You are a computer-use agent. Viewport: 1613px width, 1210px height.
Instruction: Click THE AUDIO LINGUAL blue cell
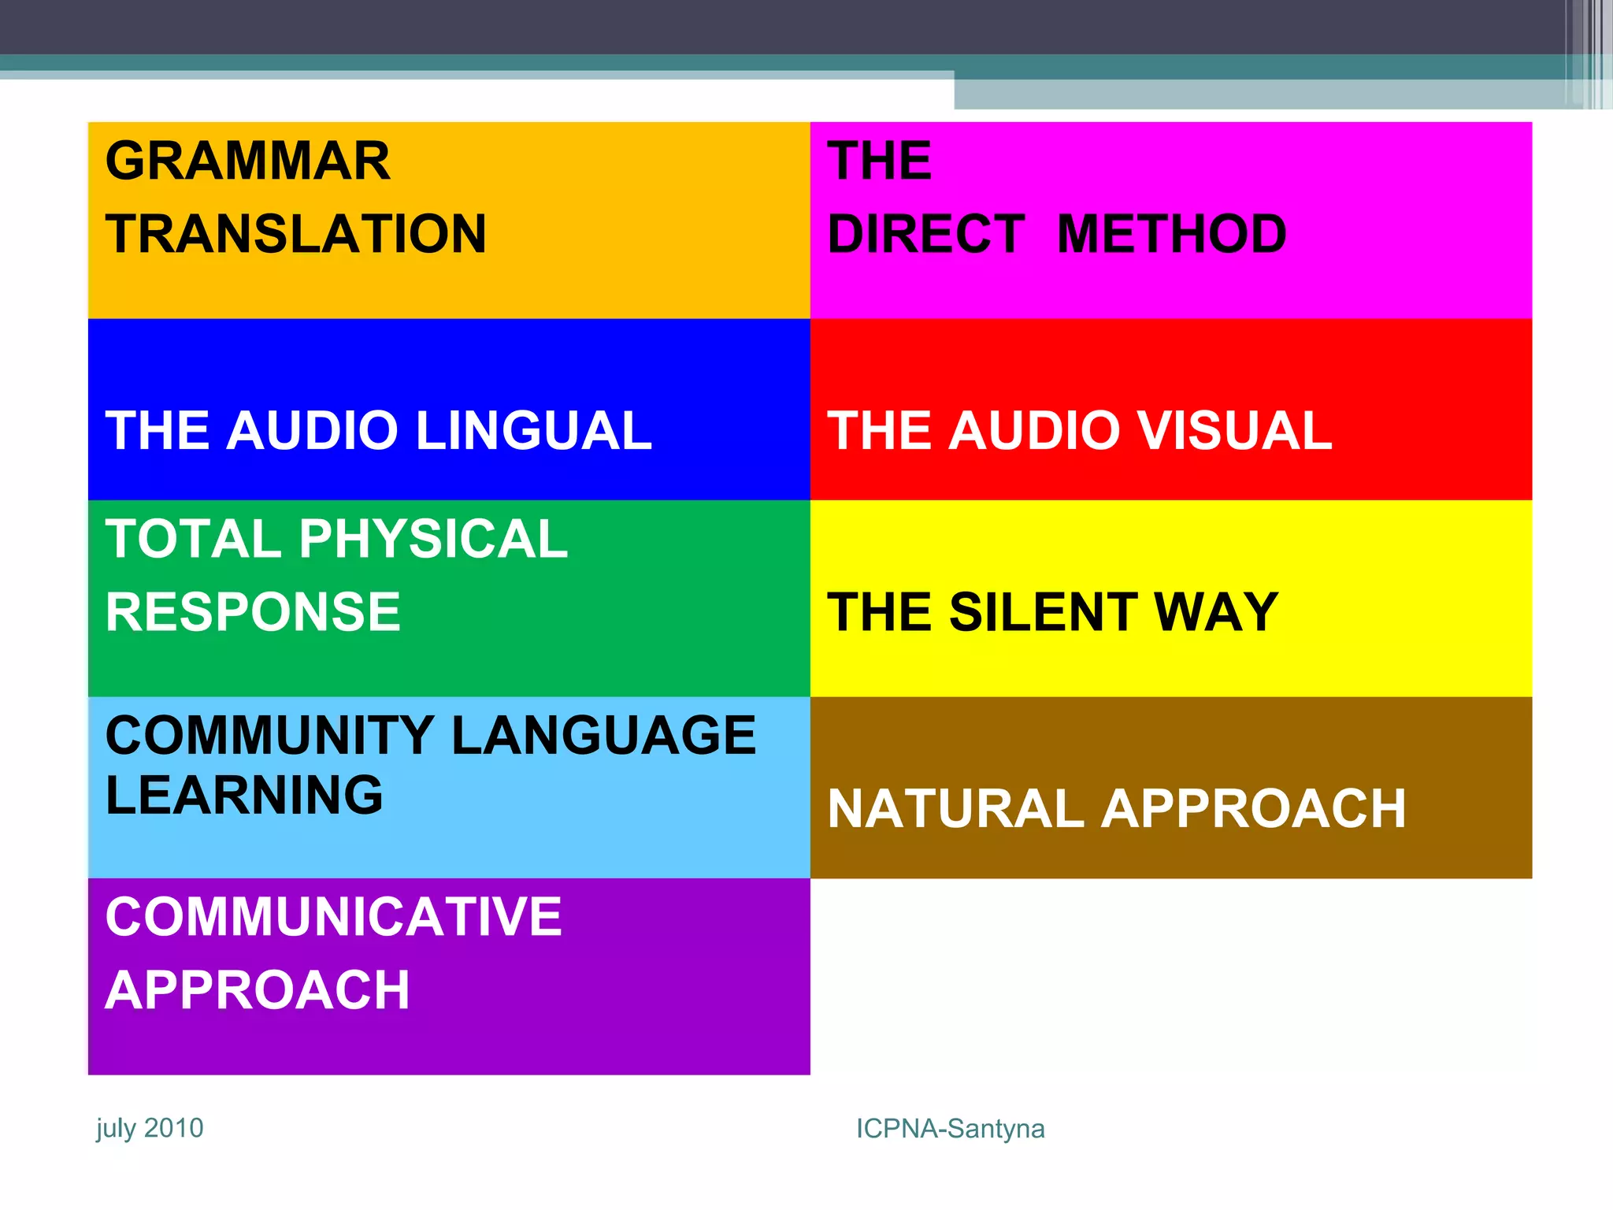pos(449,410)
